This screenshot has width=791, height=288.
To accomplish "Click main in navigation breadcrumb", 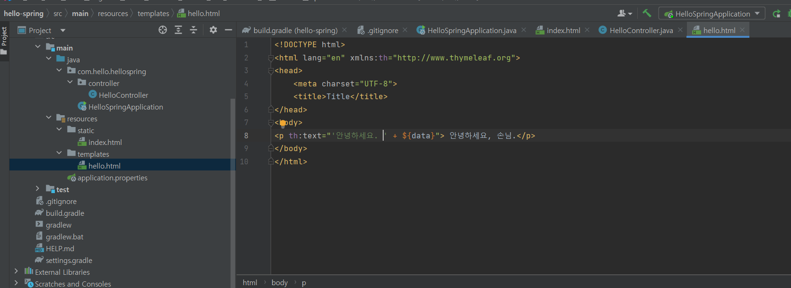I will pyautogui.click(x=80, y=14).
